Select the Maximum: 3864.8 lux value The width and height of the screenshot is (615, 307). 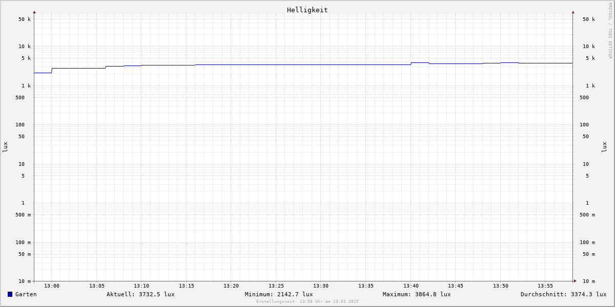417,294
